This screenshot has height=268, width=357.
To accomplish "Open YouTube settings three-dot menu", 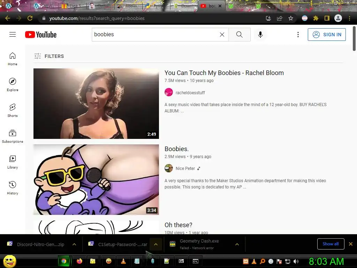I will coord(298,35).
